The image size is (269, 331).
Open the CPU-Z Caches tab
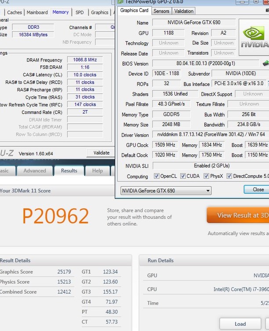point(15,12)
